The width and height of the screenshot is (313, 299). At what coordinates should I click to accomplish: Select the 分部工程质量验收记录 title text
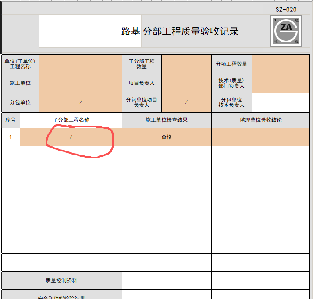191,31
